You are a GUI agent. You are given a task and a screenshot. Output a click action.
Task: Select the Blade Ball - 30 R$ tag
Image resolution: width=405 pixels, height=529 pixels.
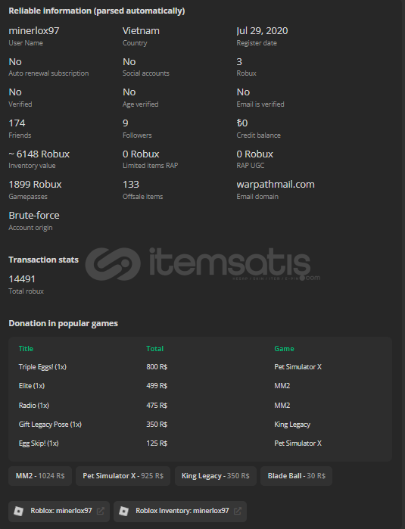tap(296, 476)
